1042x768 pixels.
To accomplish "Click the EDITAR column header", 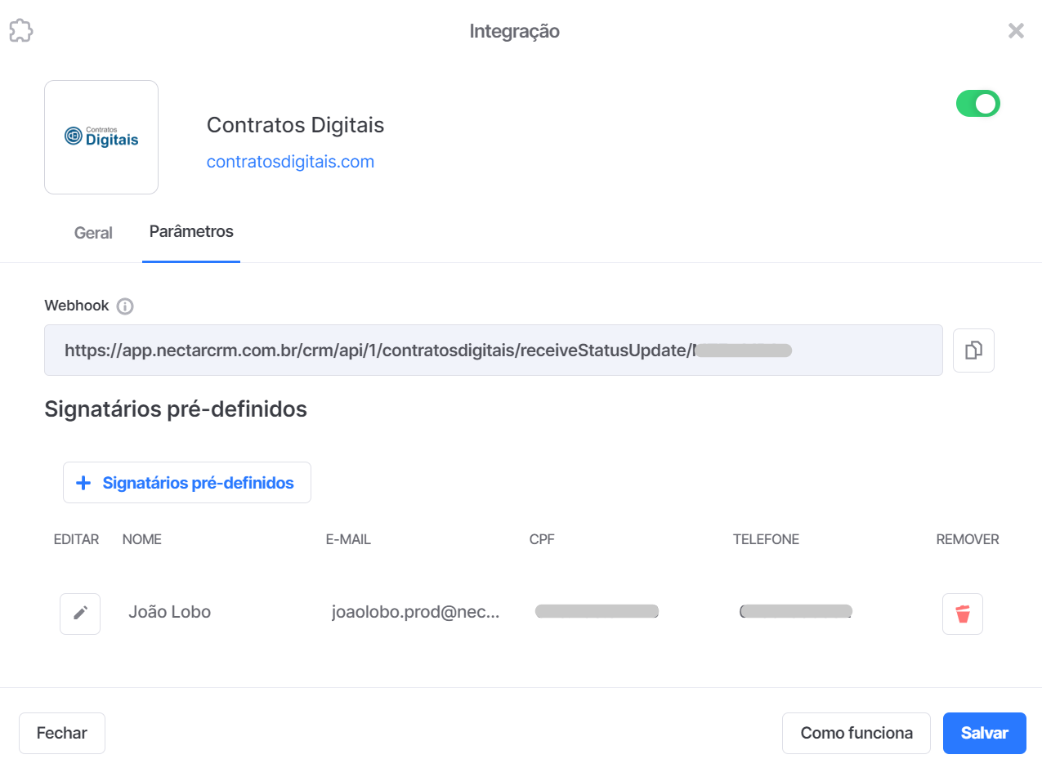I will (x=76, y=539).
